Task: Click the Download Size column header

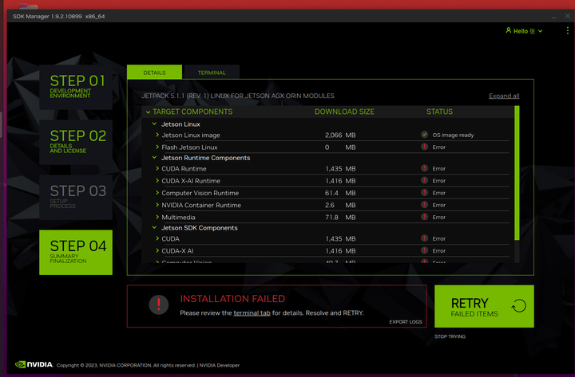Action: click(x=344, y=112)
